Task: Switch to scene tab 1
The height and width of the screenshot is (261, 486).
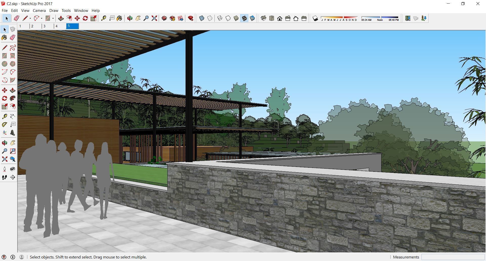Action: tap(24, 26)
